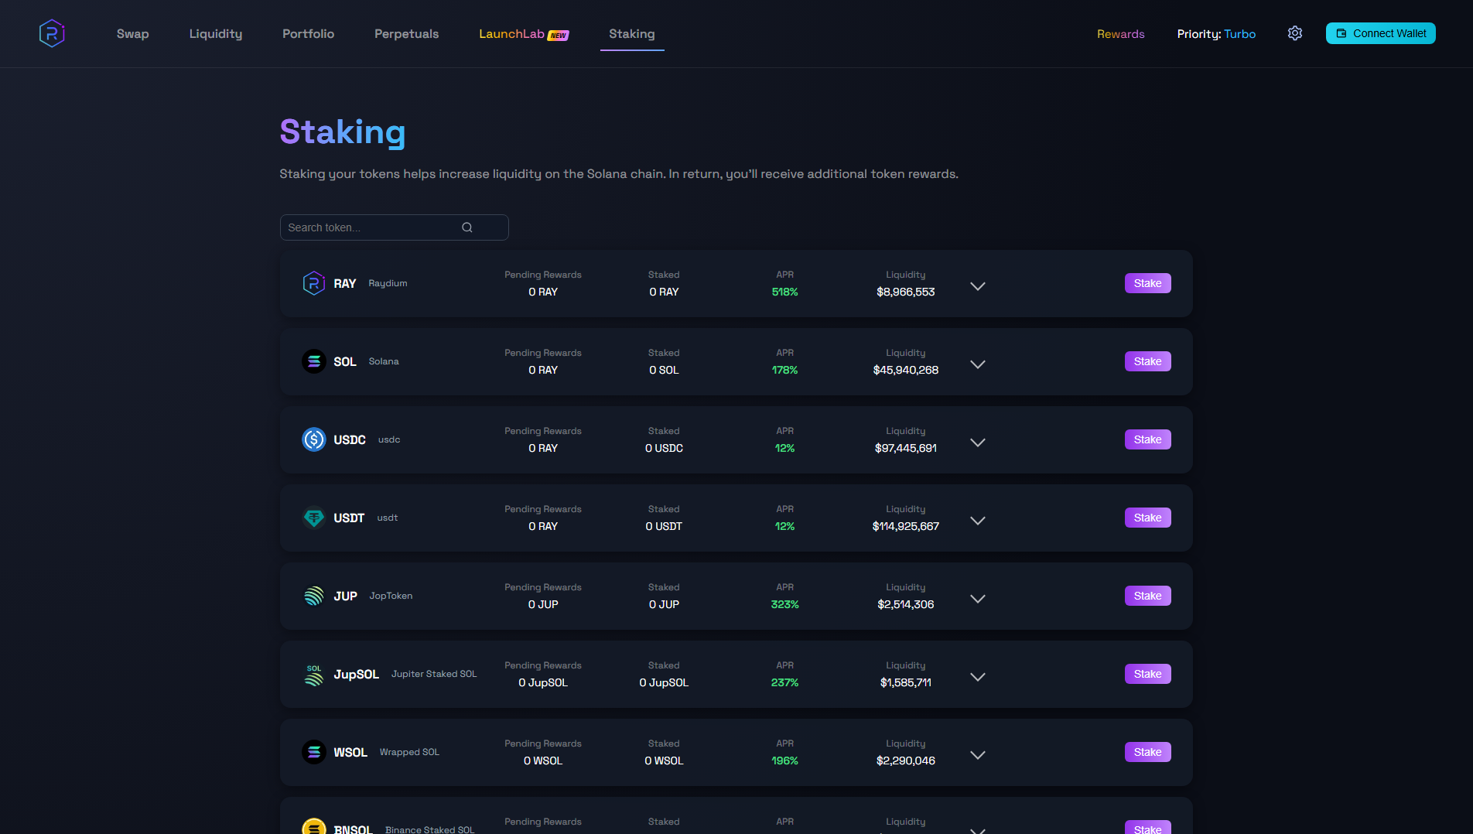Open the Swap tab

(132, 34)
